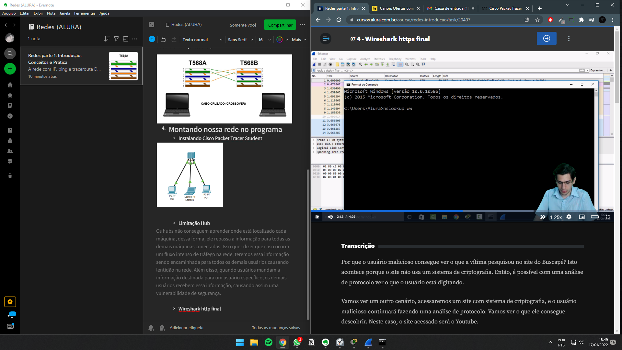Click Somente você sharing status
The width and height of the screenshot is (622, 350).
point(243,25)
